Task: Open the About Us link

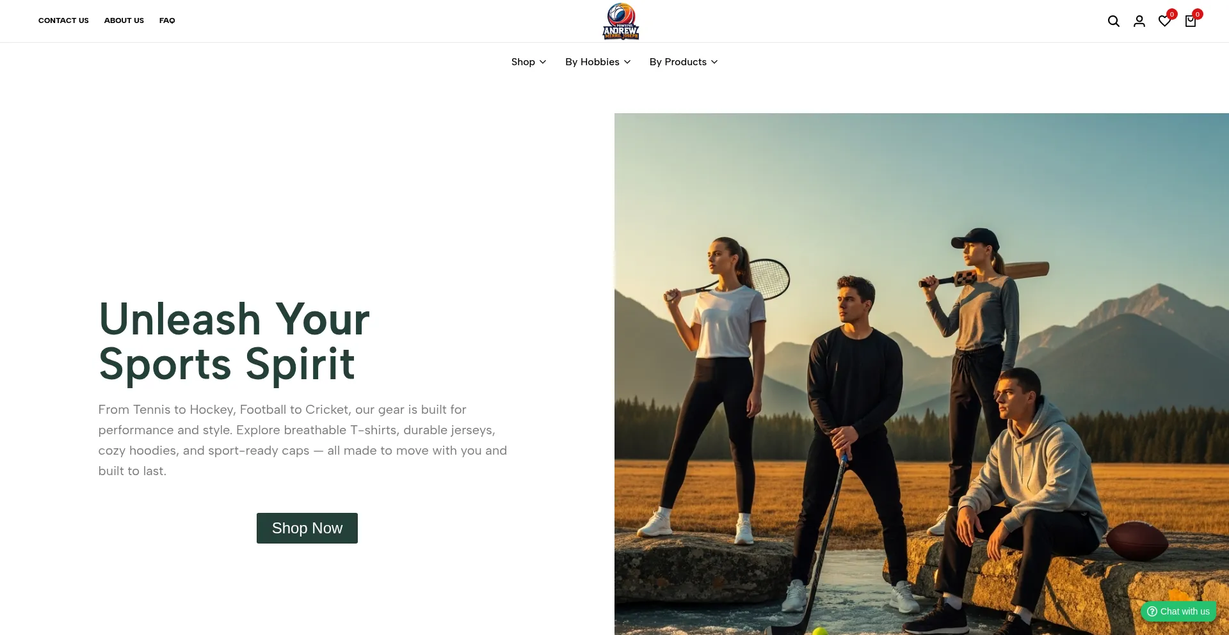Action: 124,20
